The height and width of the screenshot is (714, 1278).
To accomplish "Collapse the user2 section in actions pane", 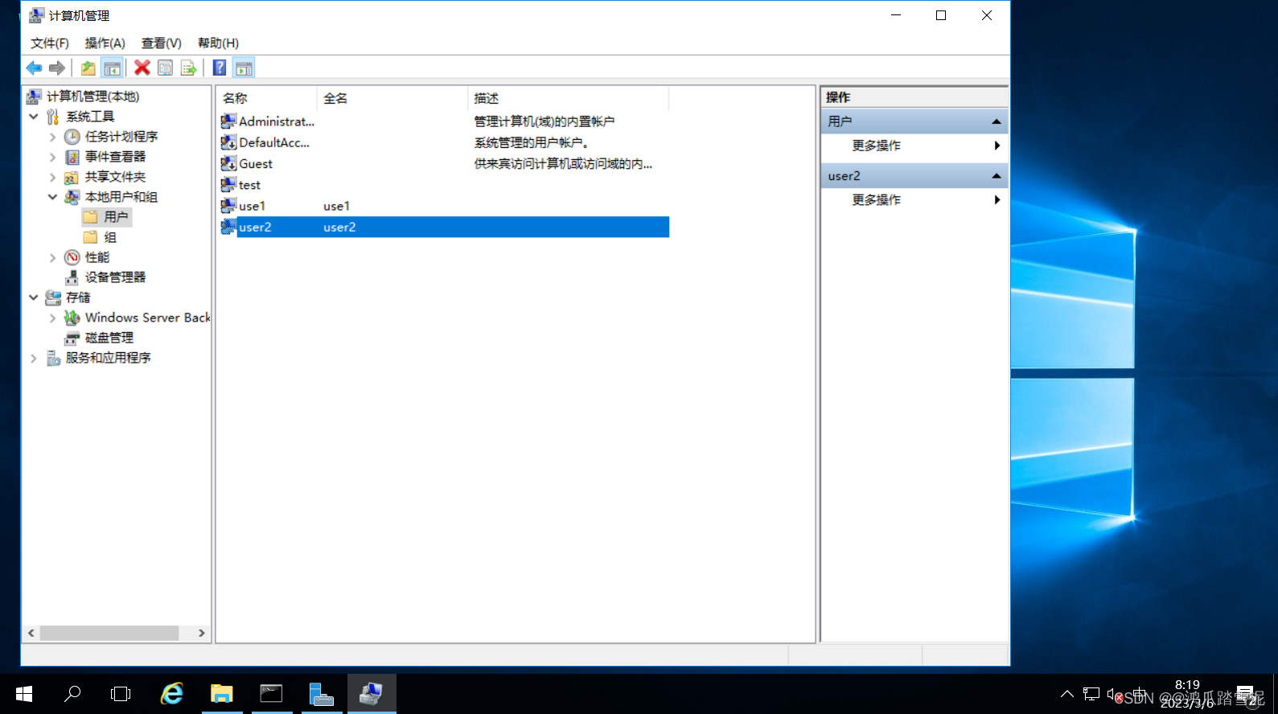I will click(x=997, y=176).
